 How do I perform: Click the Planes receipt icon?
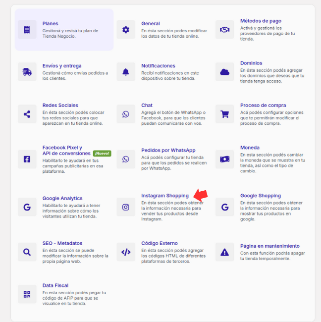tap(27, 30)
